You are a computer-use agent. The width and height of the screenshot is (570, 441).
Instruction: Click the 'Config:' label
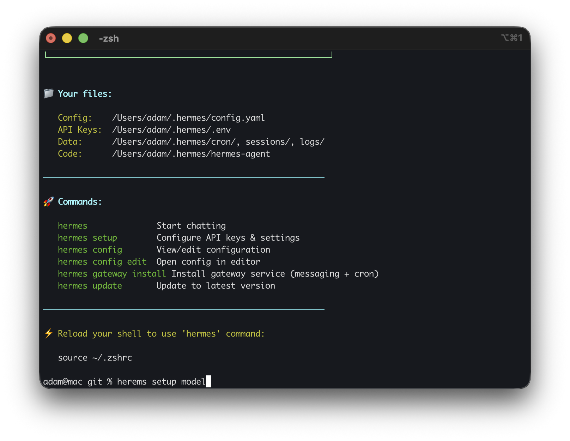pos(75,118)
